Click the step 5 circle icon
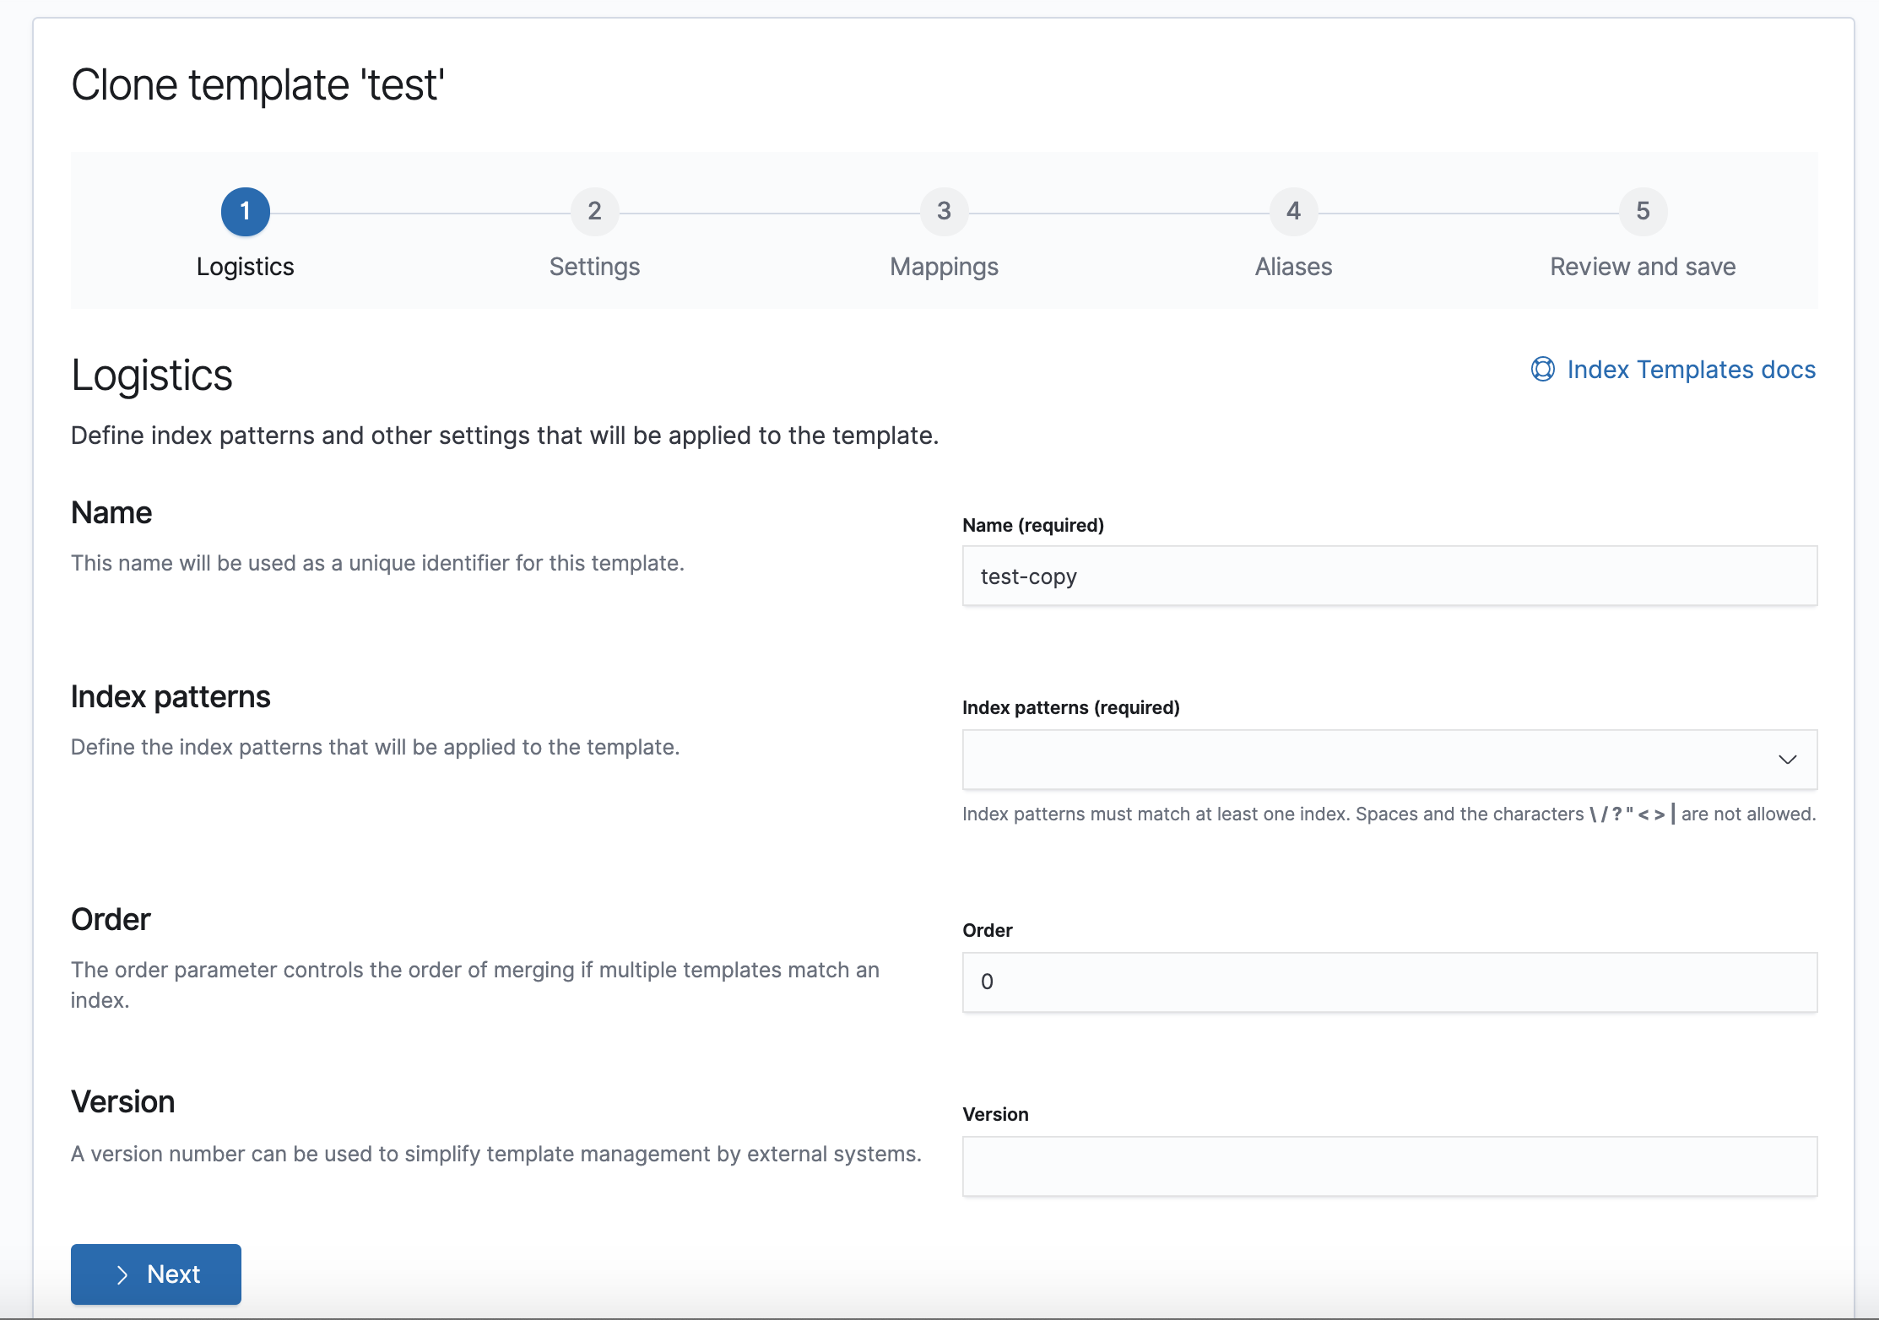Viewport: 1879px width, 1320px height. click(1643, 211)
